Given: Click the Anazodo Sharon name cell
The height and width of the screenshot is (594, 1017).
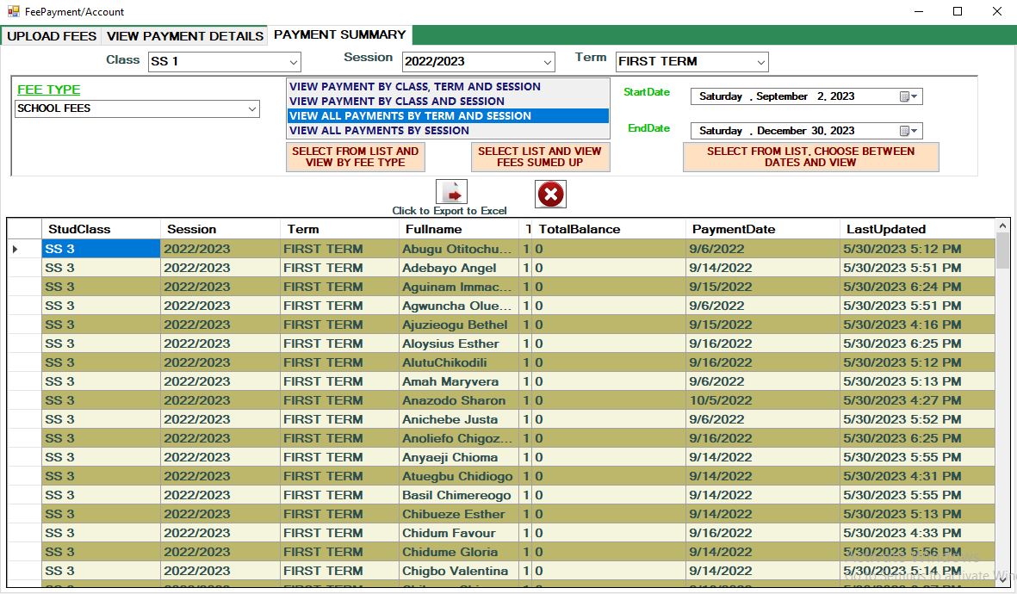Looking at the screenshot, I should coord(459,400).
